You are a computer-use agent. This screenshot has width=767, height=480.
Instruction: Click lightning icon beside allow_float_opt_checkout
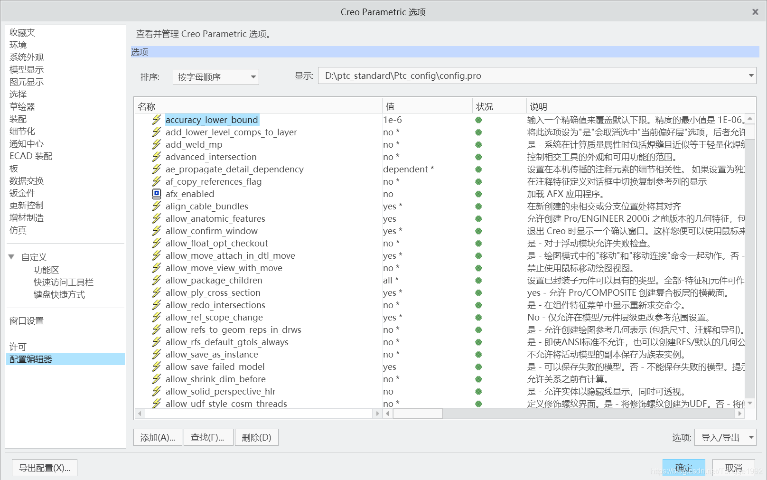coord(156,243)
